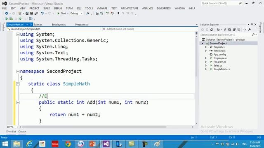Pin the SimpleMath.cs tab
Viewport: 264px width, 148px height.
27,25
